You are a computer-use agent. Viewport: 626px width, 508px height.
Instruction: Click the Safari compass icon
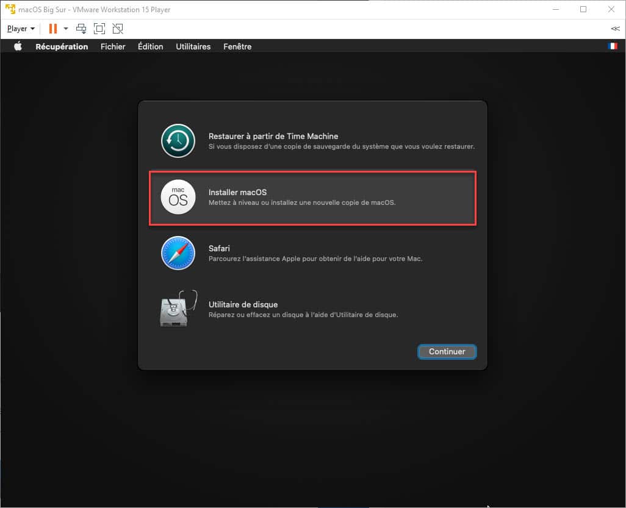click(x=178, y=253)
